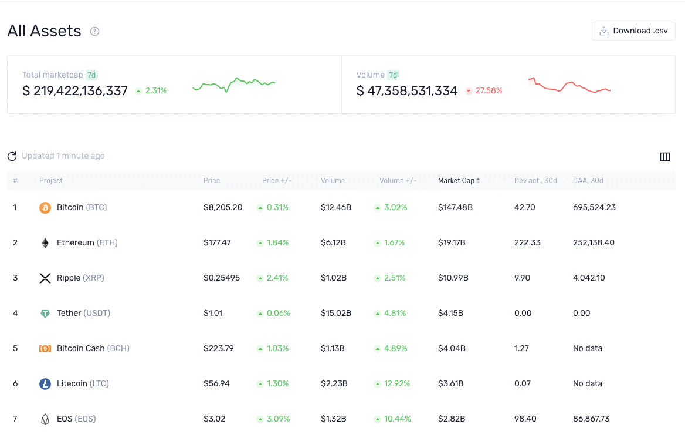Click the green Total marketcap sparkline chart

point(234,85)
